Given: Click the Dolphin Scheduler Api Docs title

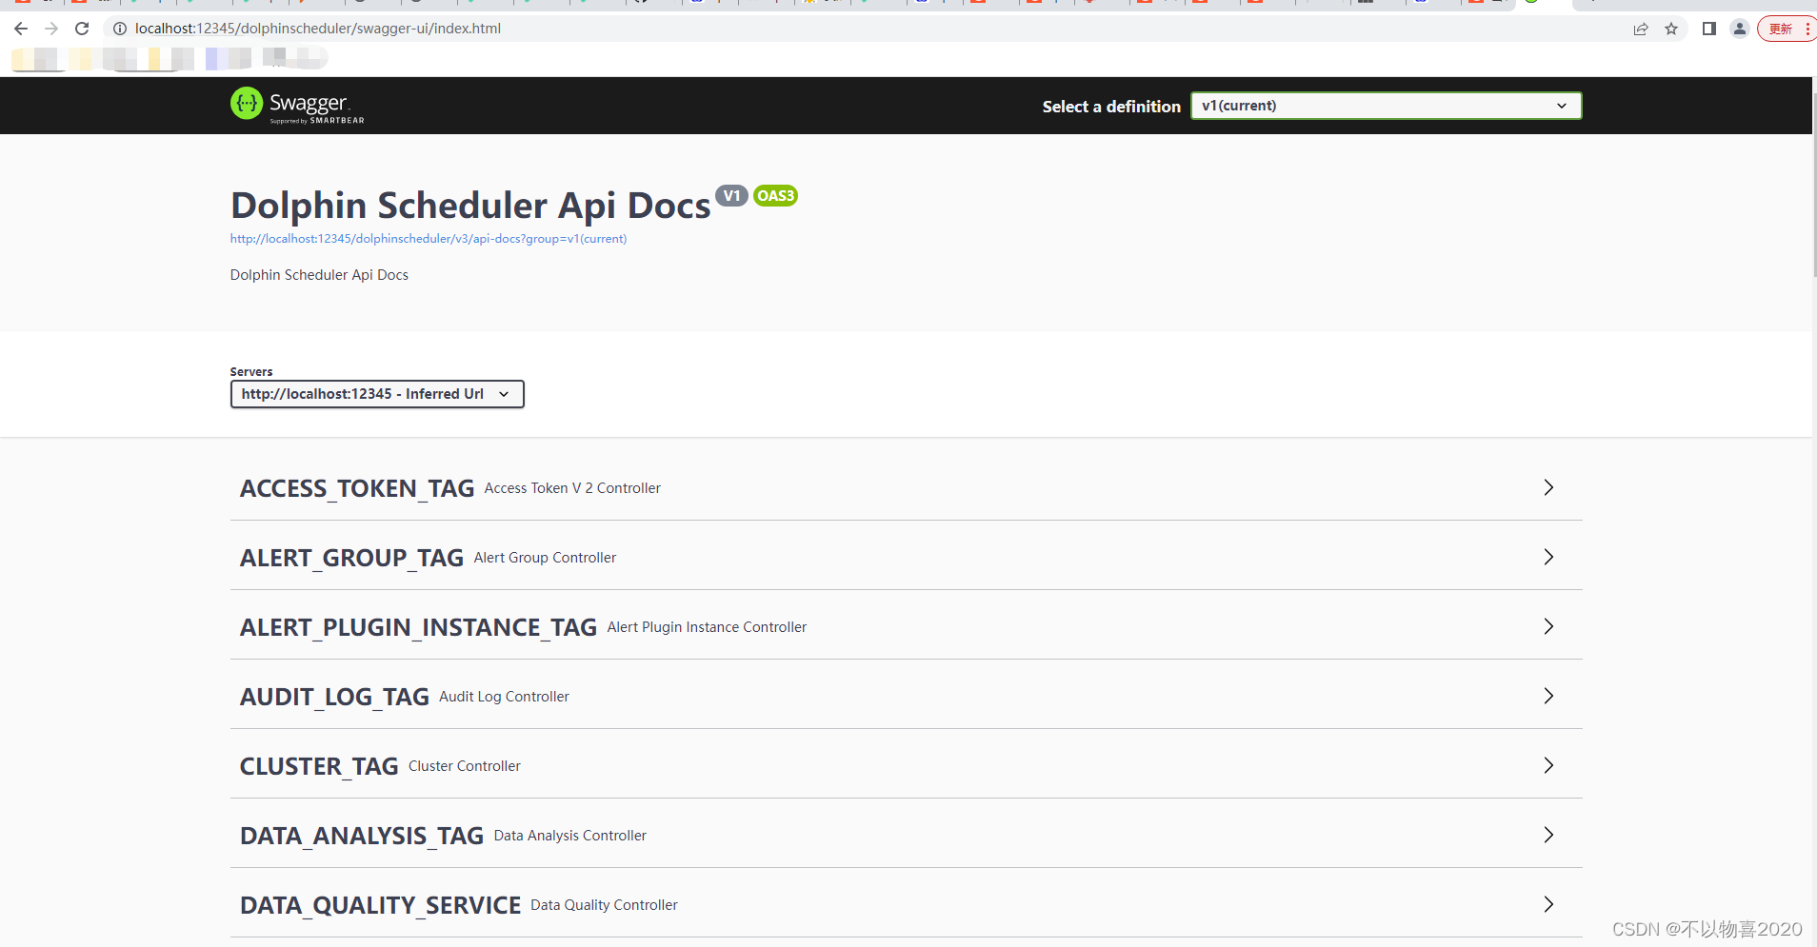Looking at the screenshot, I should (470, 206).
